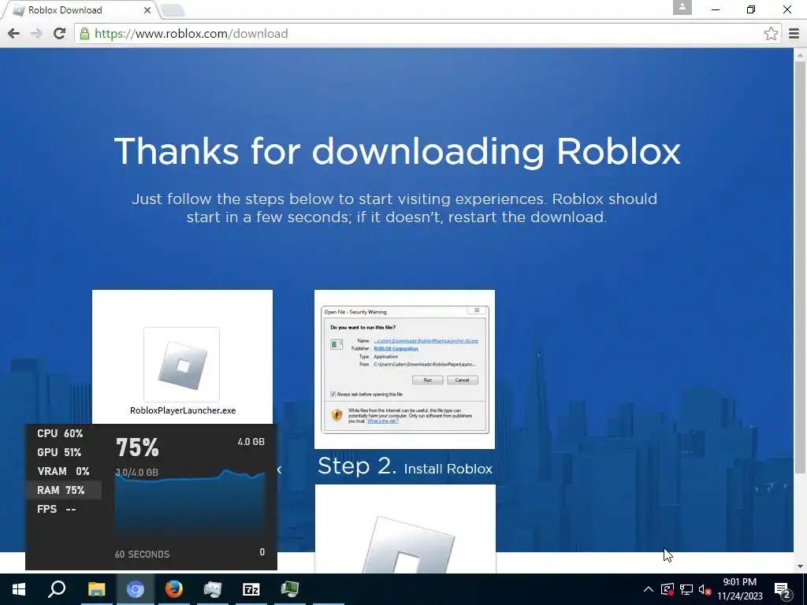Restore down the browser window
The height and width of the screenshot is (605, 807).
751,9
